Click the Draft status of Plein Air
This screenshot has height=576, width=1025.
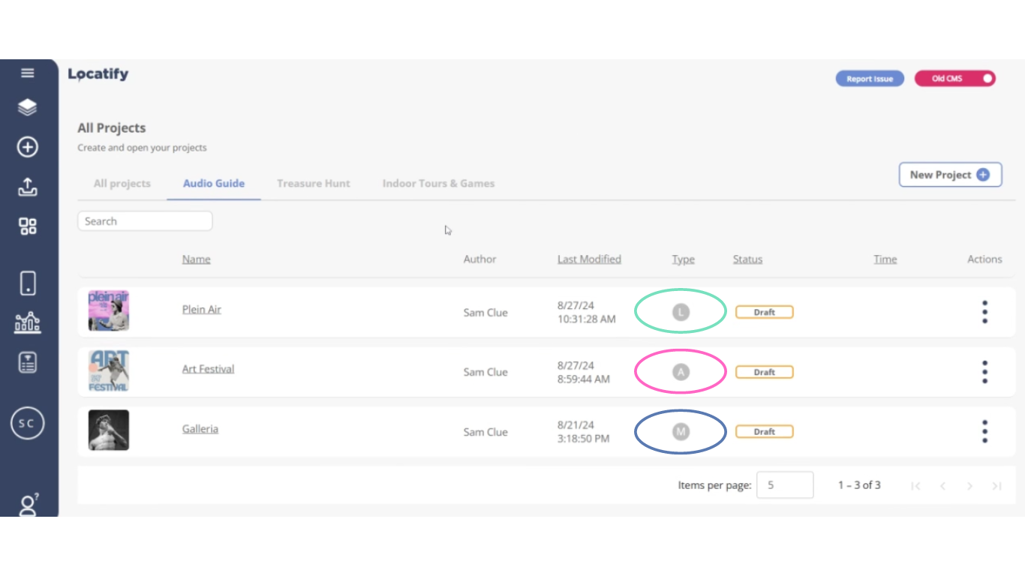[x=764, y=312]
